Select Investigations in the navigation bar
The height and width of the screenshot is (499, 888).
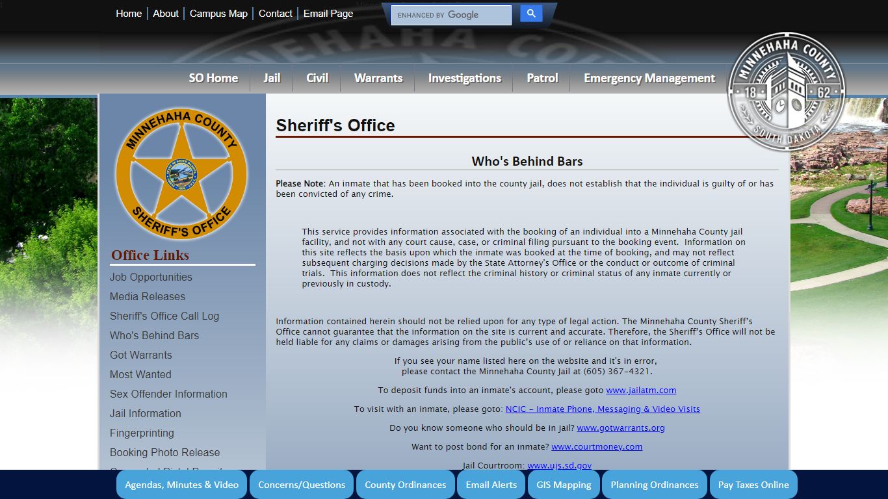(464, 78)
